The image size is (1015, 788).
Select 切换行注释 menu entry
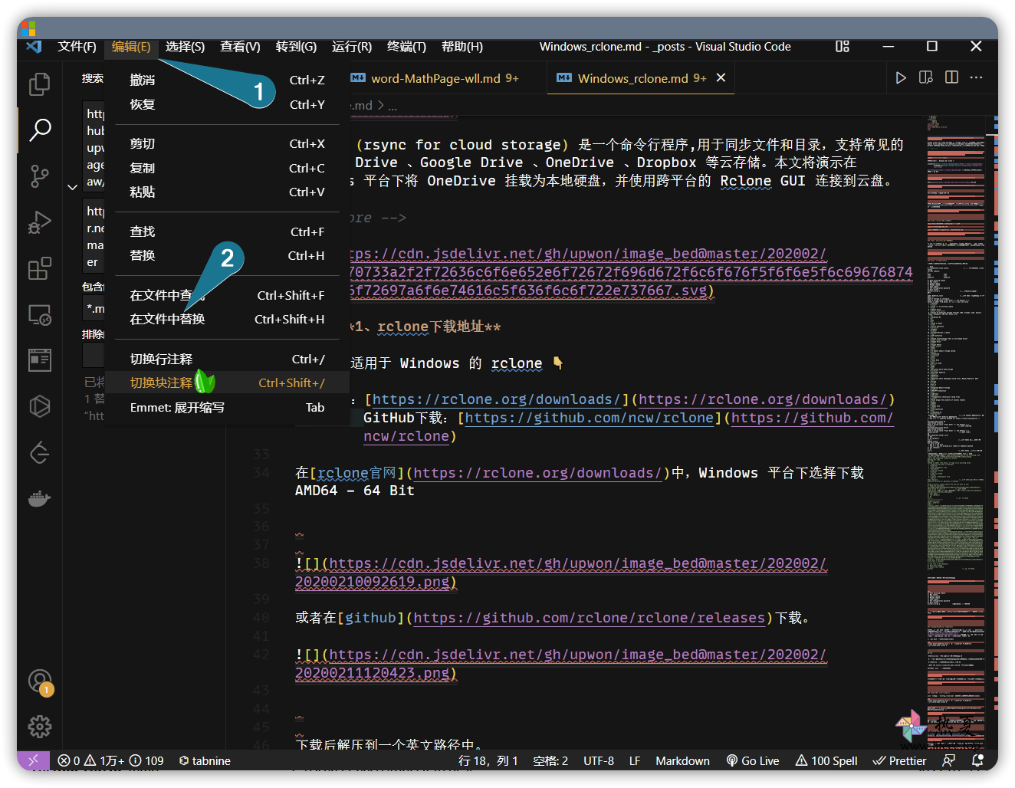click(227, 359)
